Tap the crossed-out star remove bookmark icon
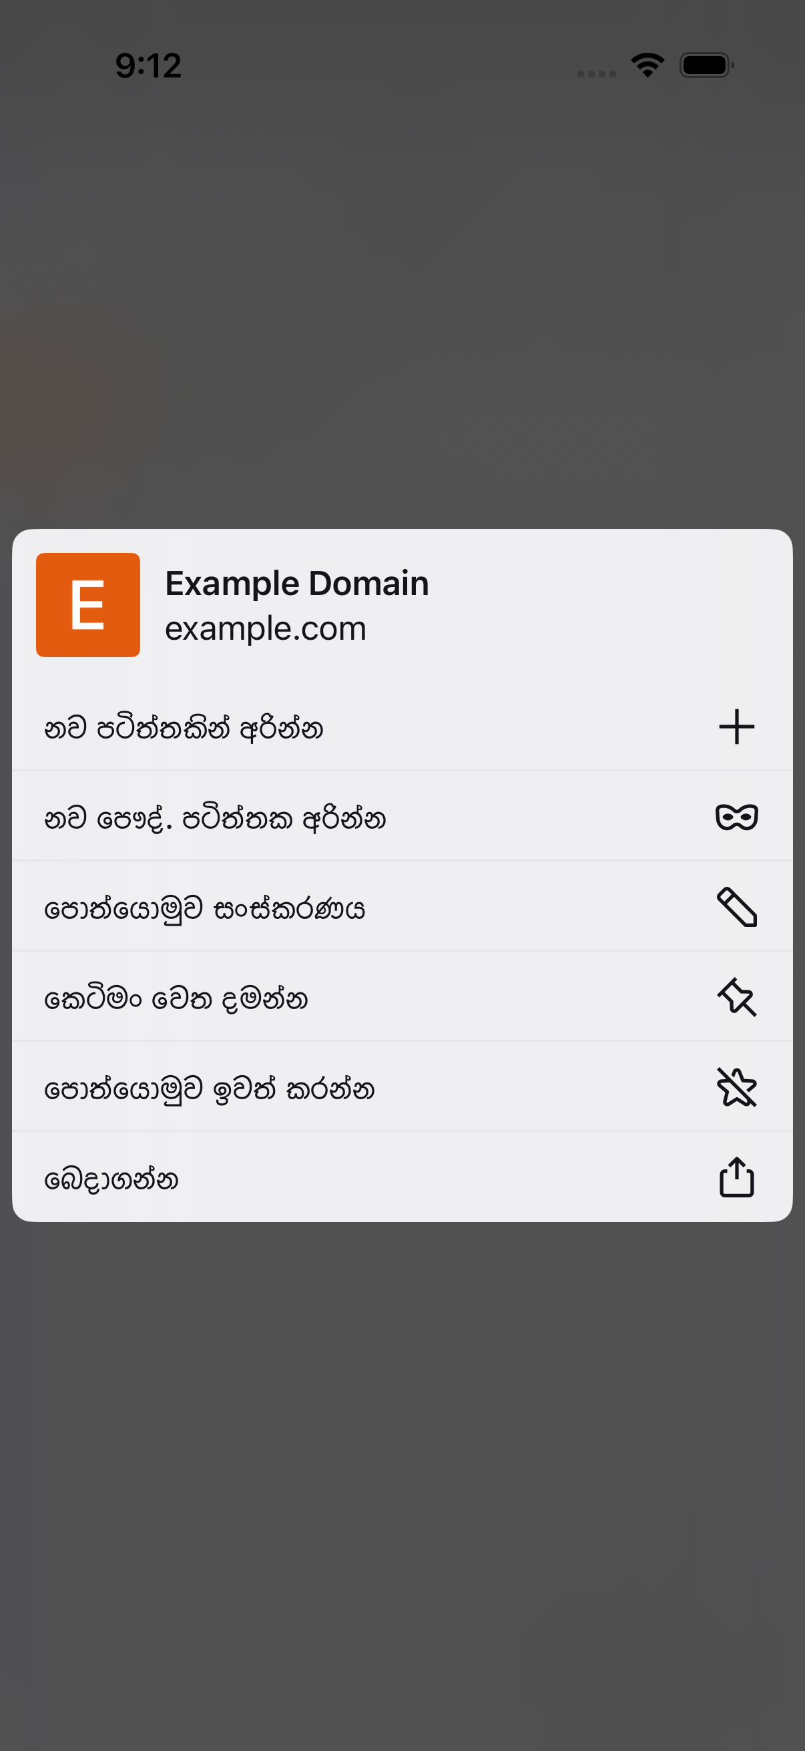 (x=736, y=1087)
